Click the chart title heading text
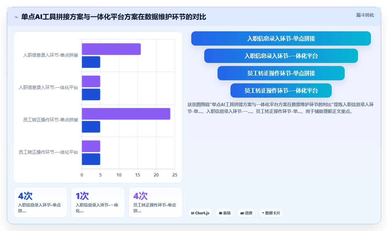 114,17
